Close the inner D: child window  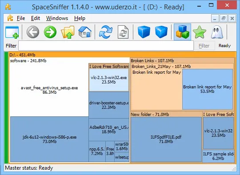(232, 18)
